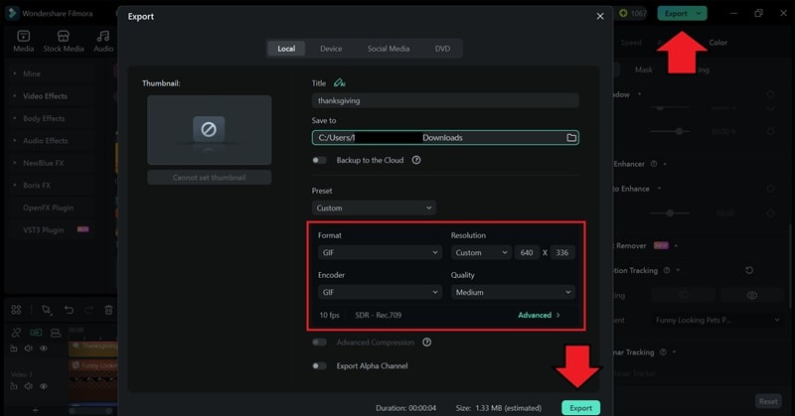Open the Funny Looking Pets dropdown
This screenshot has width=795, height=416.
(716, 320)
